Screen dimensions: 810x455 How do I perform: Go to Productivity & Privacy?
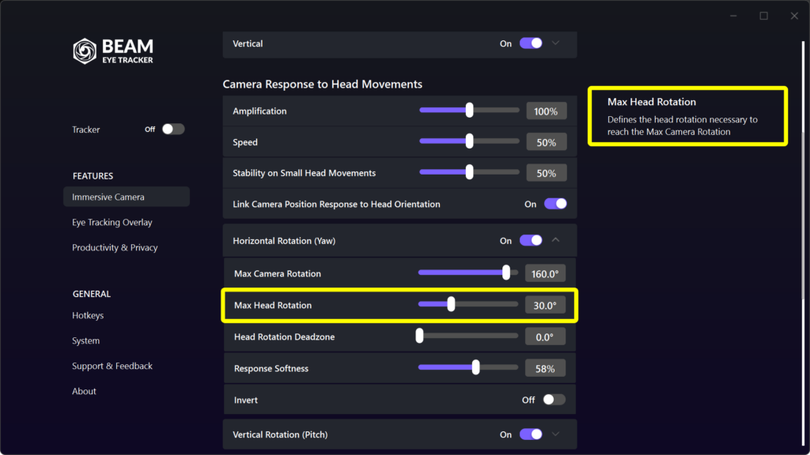(115, 247)
